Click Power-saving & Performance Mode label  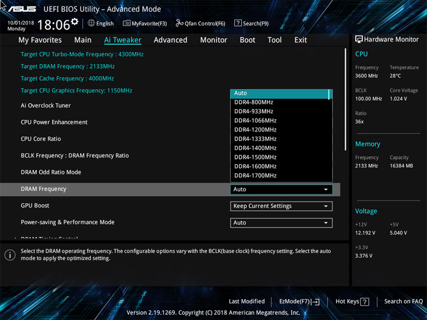pos(68,222)
